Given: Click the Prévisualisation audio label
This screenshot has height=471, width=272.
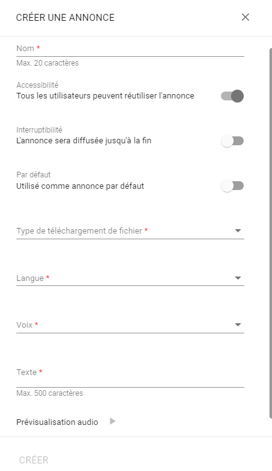Looking at the screenshot, I should tap(57, 422).
